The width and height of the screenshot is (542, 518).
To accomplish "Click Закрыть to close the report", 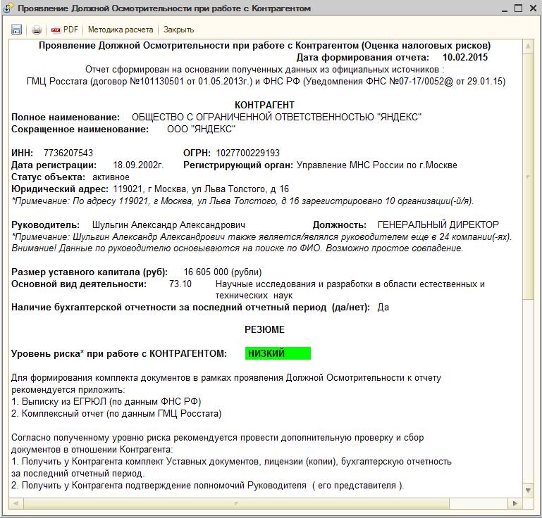I will [179, 30].
